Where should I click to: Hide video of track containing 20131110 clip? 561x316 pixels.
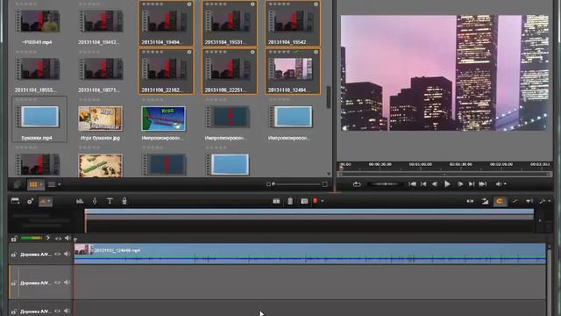[57, 254]
